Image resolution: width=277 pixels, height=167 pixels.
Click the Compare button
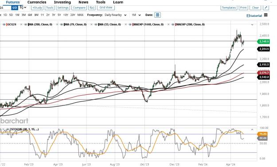click(x=79, y=8)
